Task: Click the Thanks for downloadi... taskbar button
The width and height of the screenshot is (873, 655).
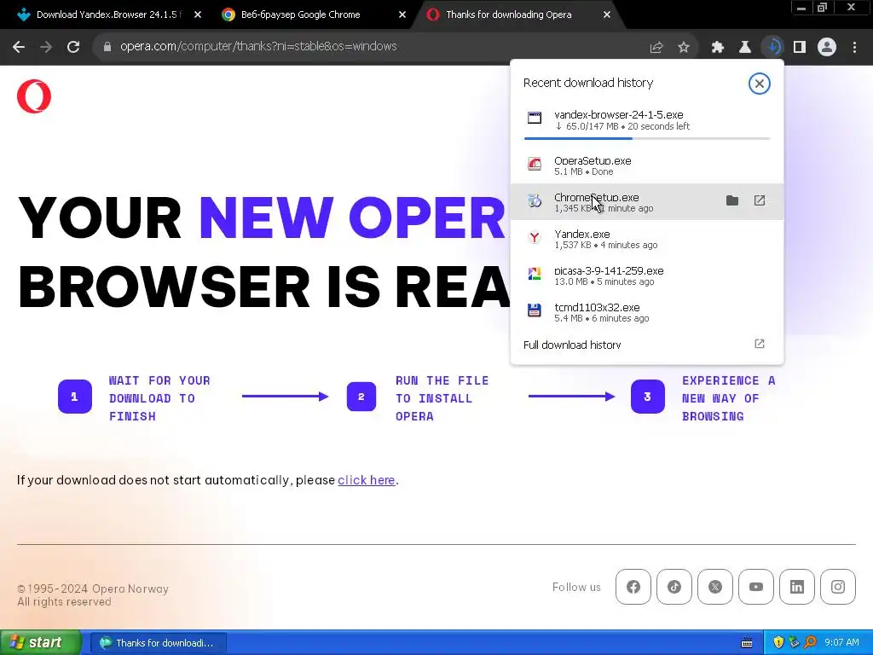Action: pyautogui.click(x=158, y=643)
